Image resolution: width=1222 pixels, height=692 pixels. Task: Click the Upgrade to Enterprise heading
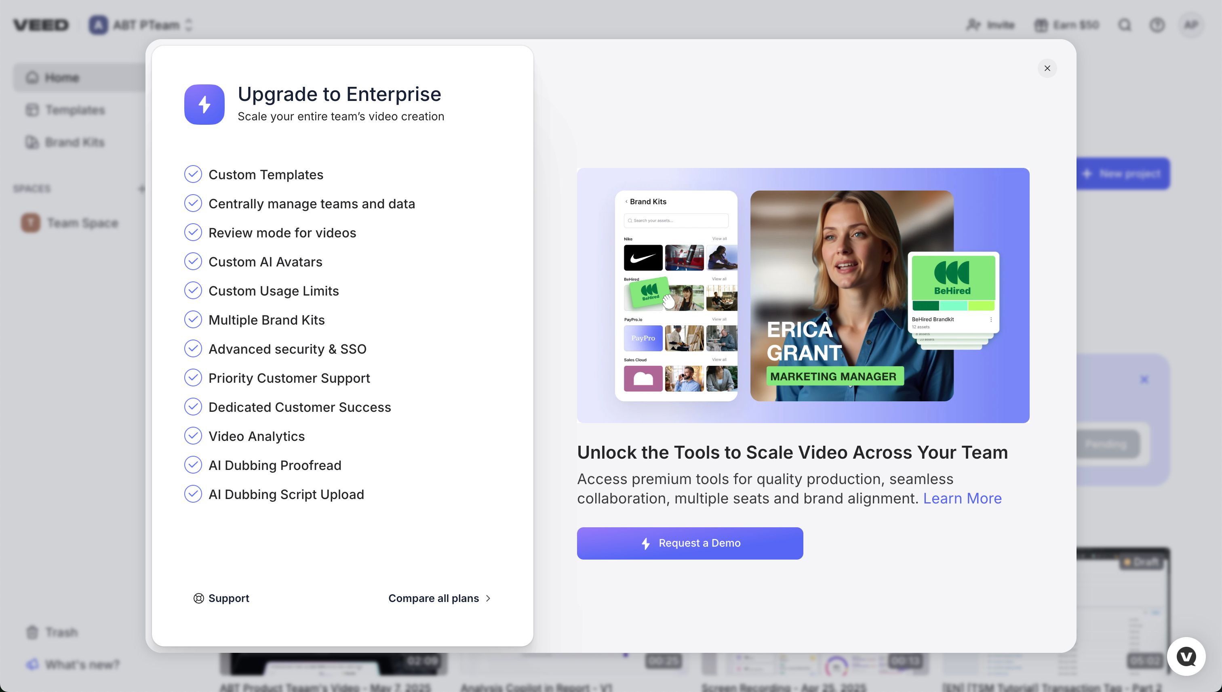339,94
